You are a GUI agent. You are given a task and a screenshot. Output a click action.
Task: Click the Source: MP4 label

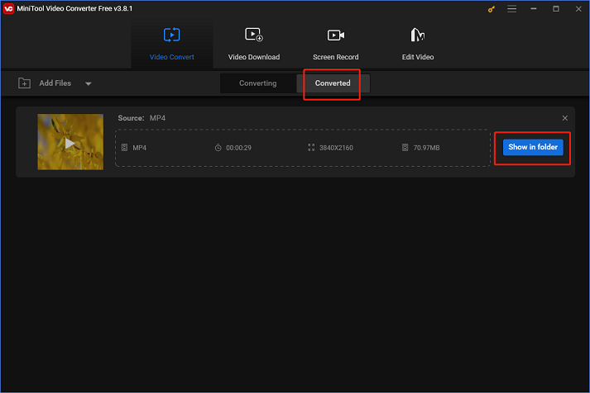pos(142,118)
